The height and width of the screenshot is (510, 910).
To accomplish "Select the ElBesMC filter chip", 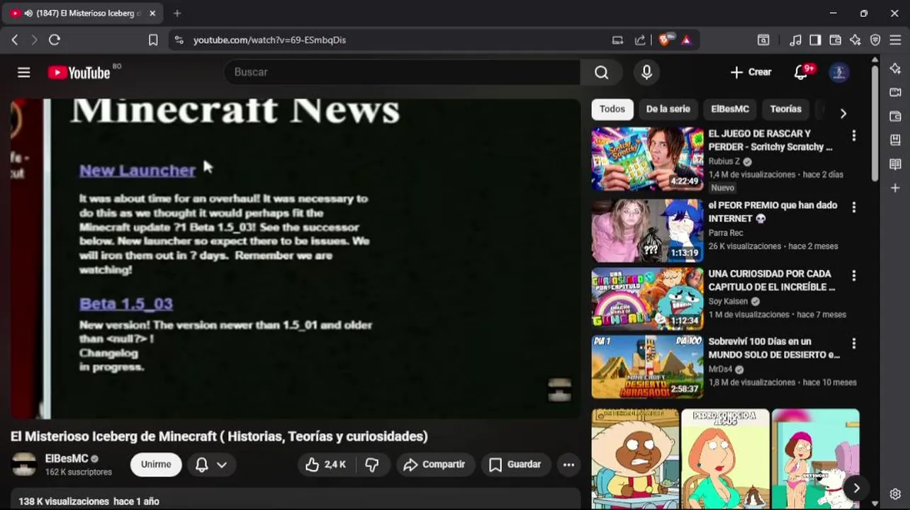I will coord(730,109).
